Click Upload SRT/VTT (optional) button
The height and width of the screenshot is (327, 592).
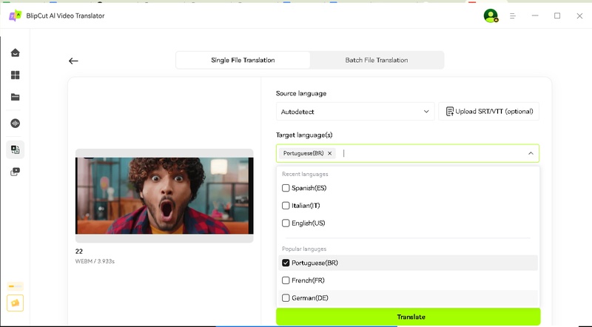488,112
